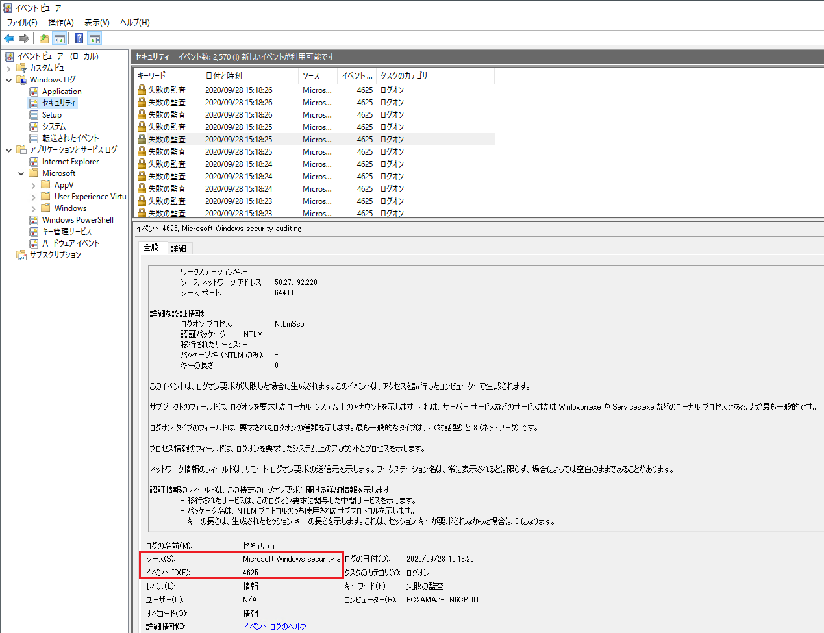Screen dimensions: 824x633
Task: Select the サブスクリプション icon
Action: pyautogui.click(x=21, y=255)
